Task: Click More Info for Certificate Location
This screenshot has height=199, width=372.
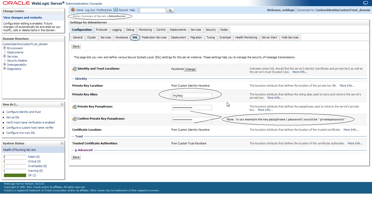Action: tap(351, 130)
